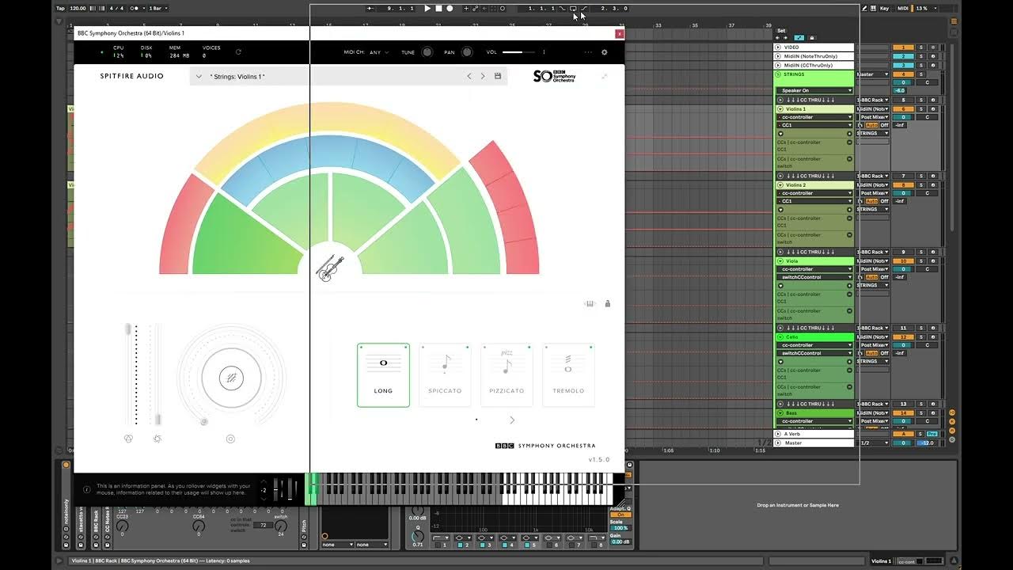
Task: Click the MIDI mapping button
Action: tap(902, 8)
